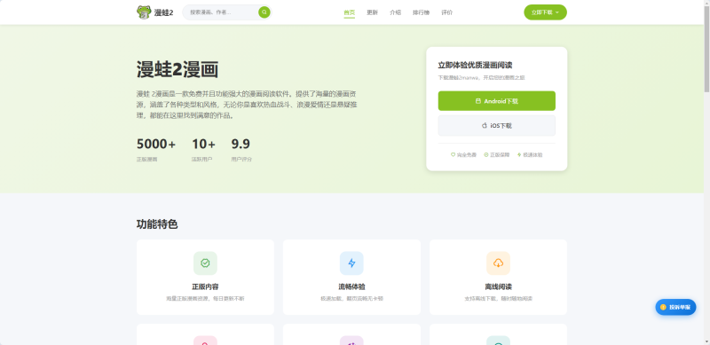Image resolution: width=710 pixels, height=345 pixels.
Task: Open the 更新 nav tab
Action: 372,12
